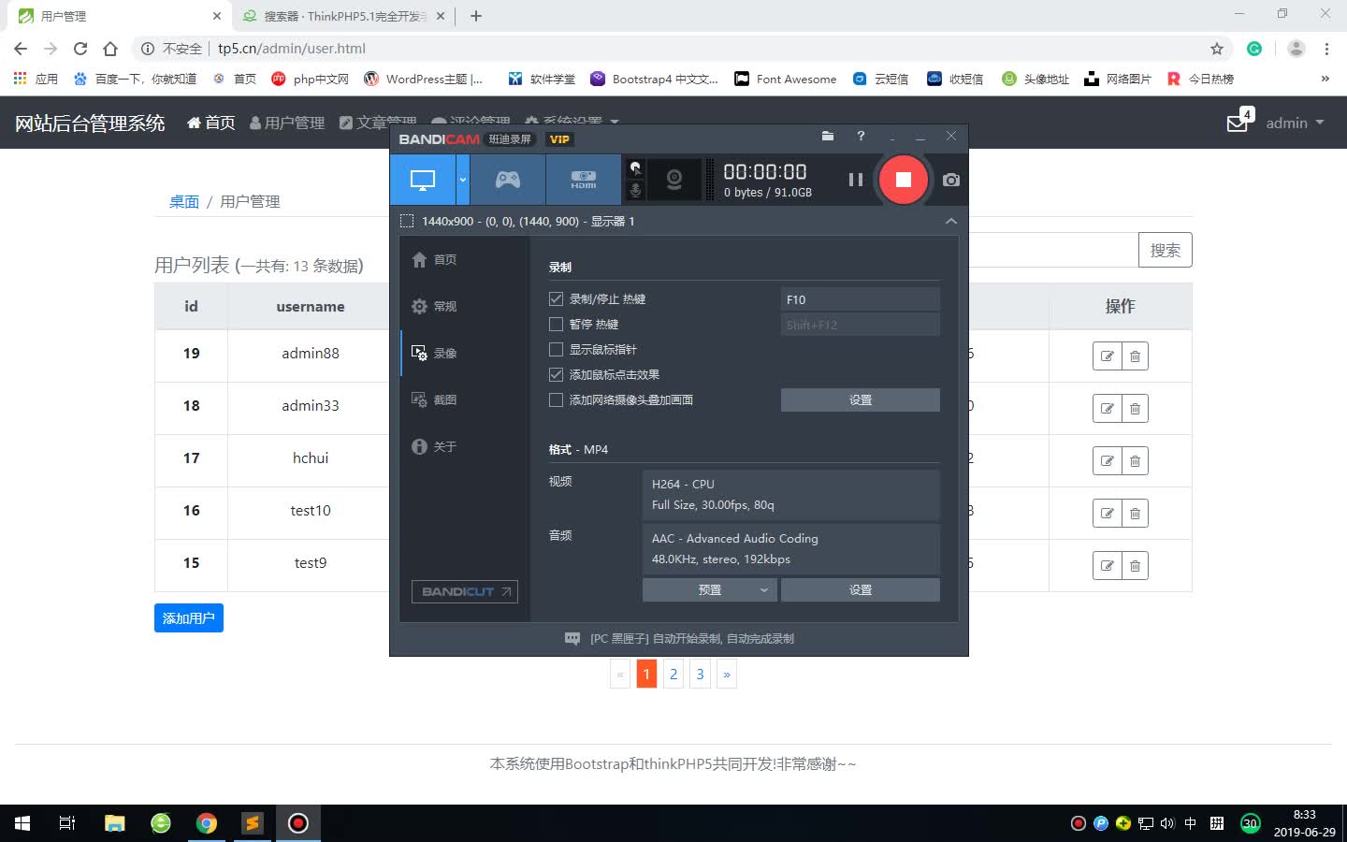The image size is (1347, 842).
Task: Edit user hchui row
Action: click(1107, 461)
